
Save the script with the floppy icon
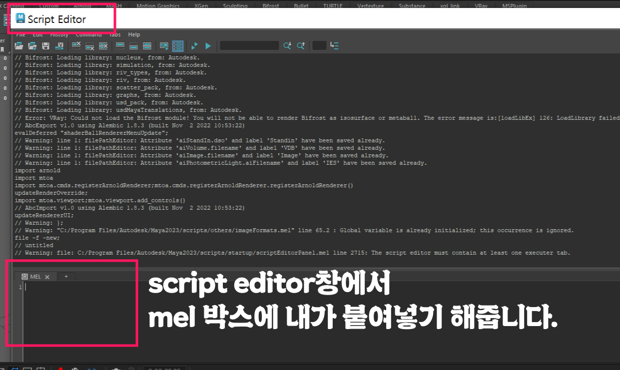pos(46,46)
